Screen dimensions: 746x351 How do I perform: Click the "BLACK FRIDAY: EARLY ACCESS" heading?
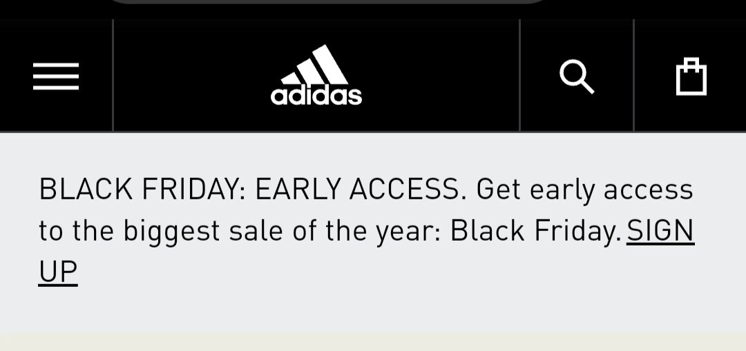pyautogui.click(x=249, y=190)
